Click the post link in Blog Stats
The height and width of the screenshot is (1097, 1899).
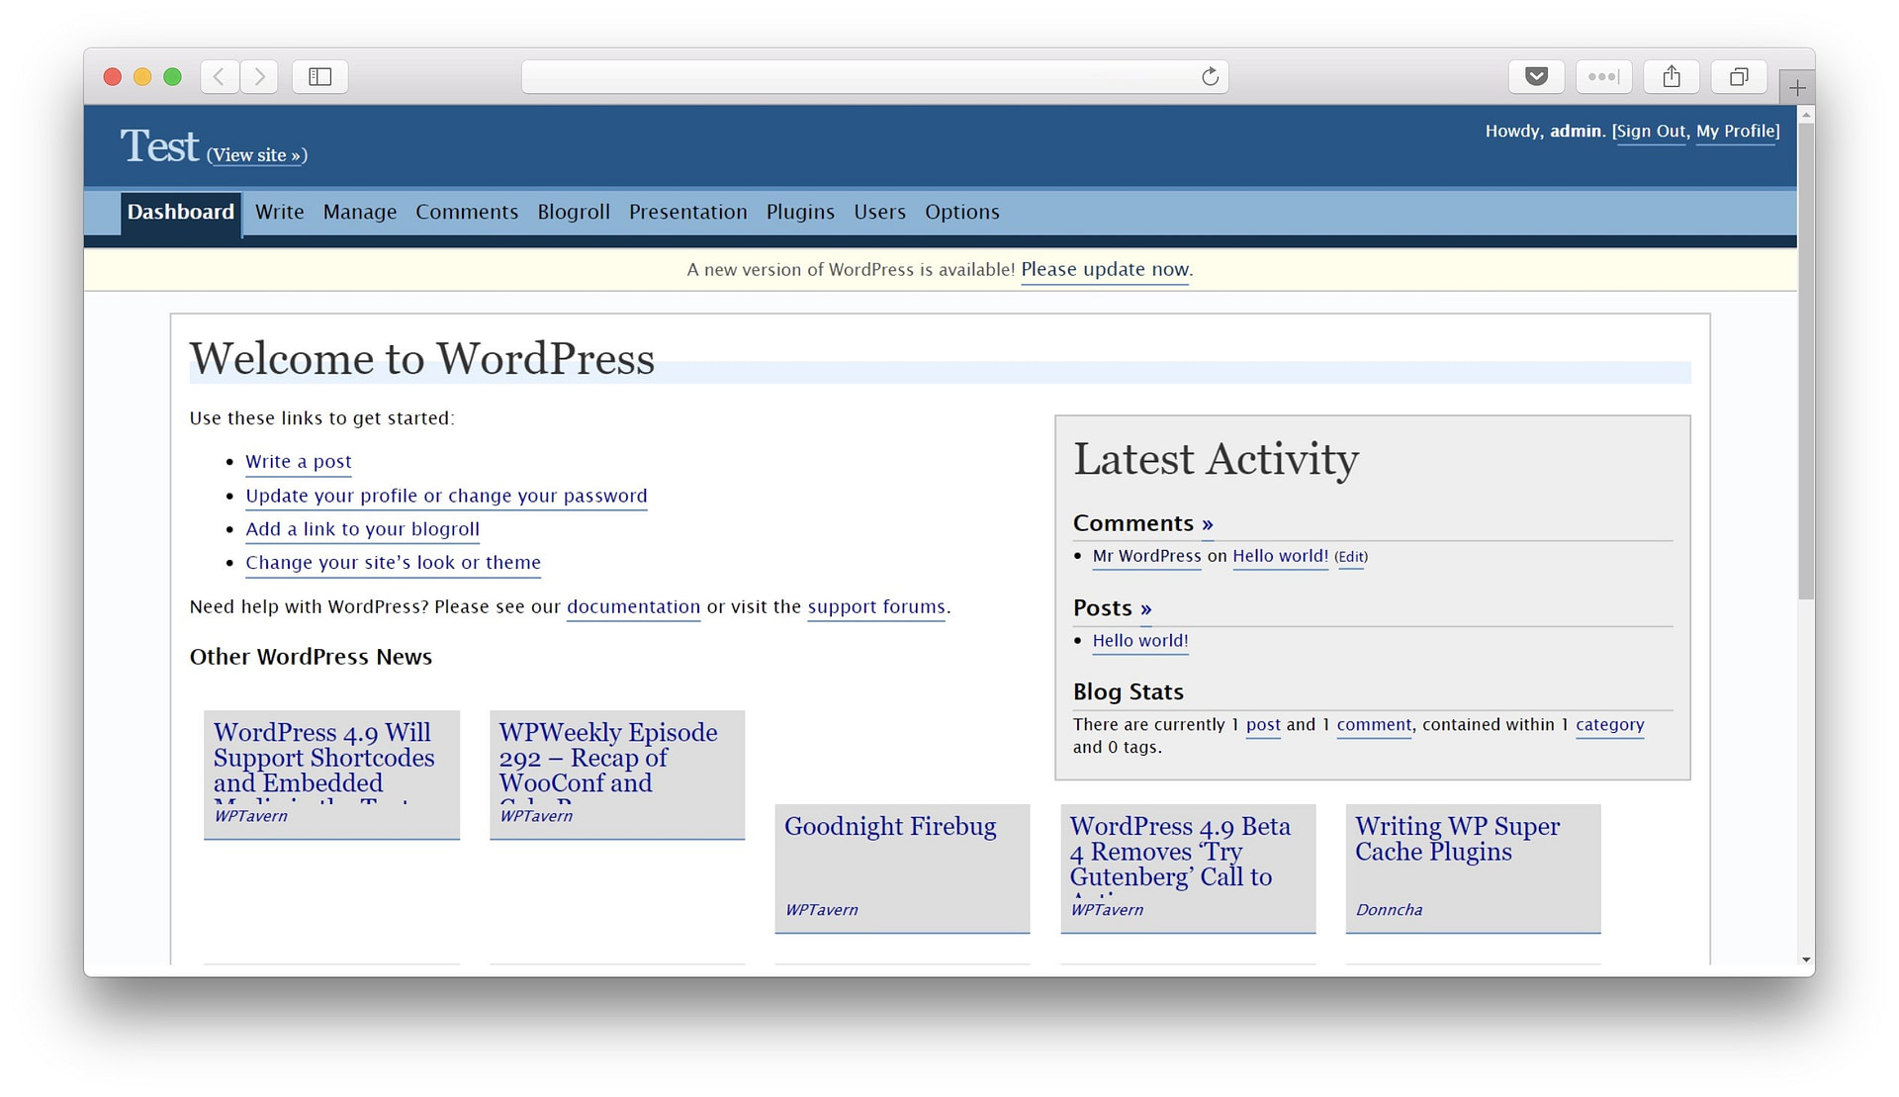pyautogui.click(x=1263, y=725)
